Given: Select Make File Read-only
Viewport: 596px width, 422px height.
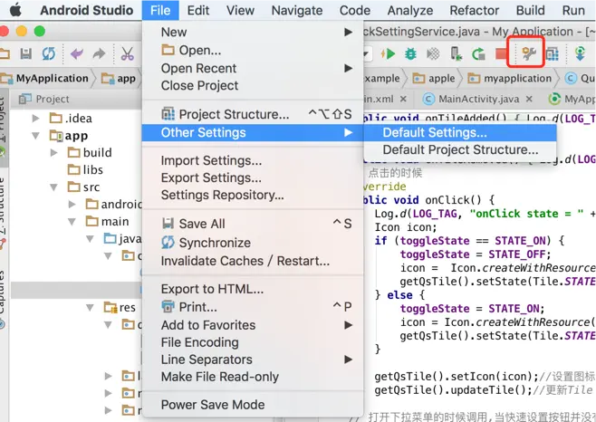Looking at the screenshot, I should (x=253, y=377).
